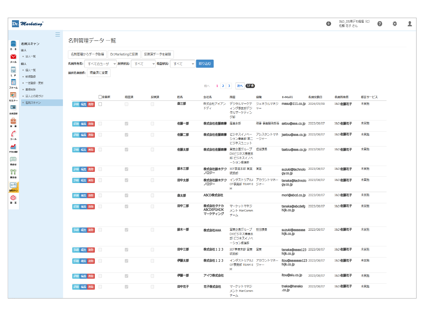Viewport: 424px width, 318px height.
Task: Open the コール (call) phone icon
Action: (13, 133)
